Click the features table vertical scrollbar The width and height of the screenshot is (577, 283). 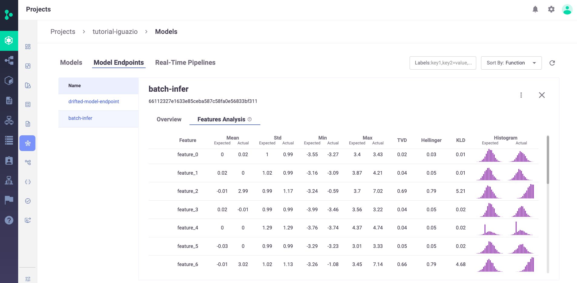click(548, 160)
